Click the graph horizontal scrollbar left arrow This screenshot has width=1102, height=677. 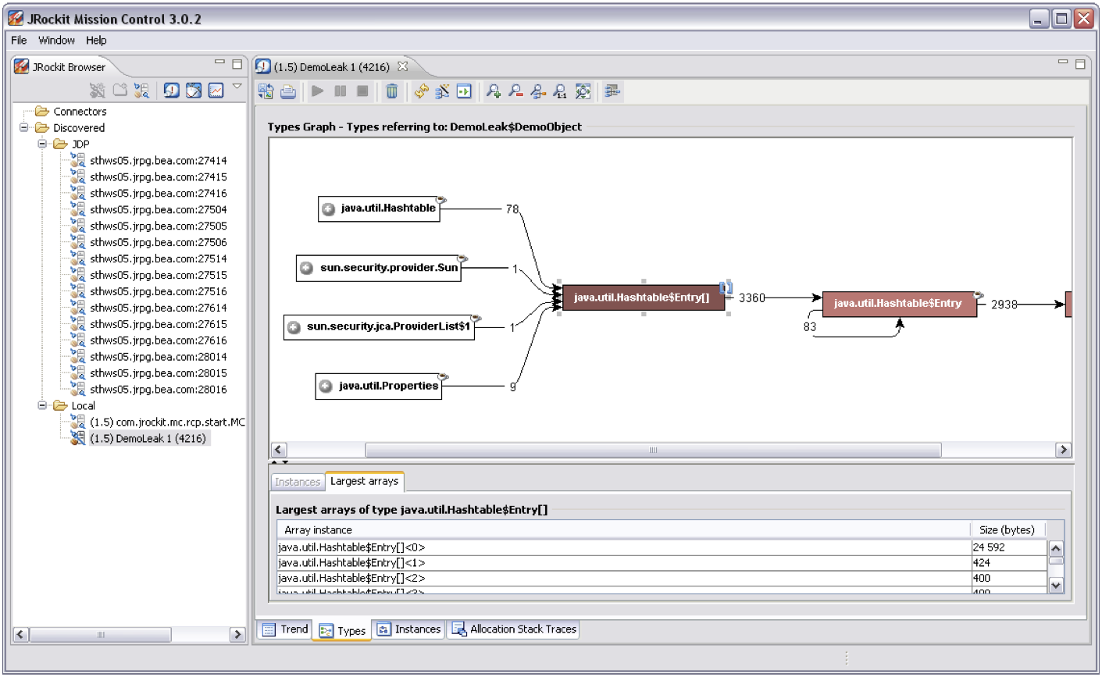(x=279, y=450)
